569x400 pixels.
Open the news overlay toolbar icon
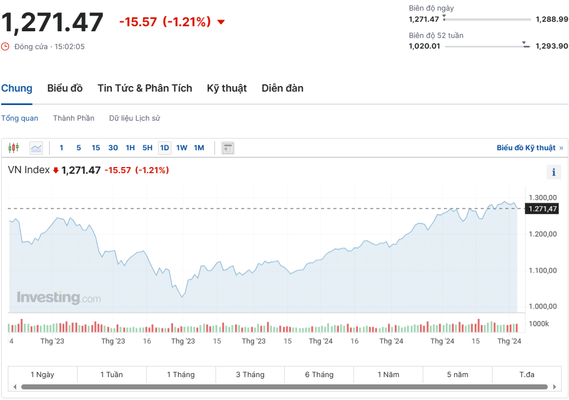pos(228,148)
